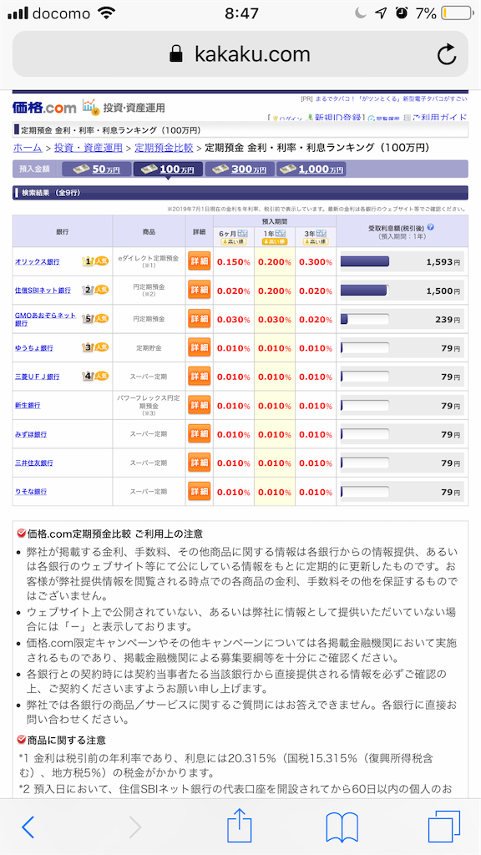Open 詳細 for オリックス銀行
Image resolution: width=481 pixels, height=855 pixels.
tap(199, 261)
